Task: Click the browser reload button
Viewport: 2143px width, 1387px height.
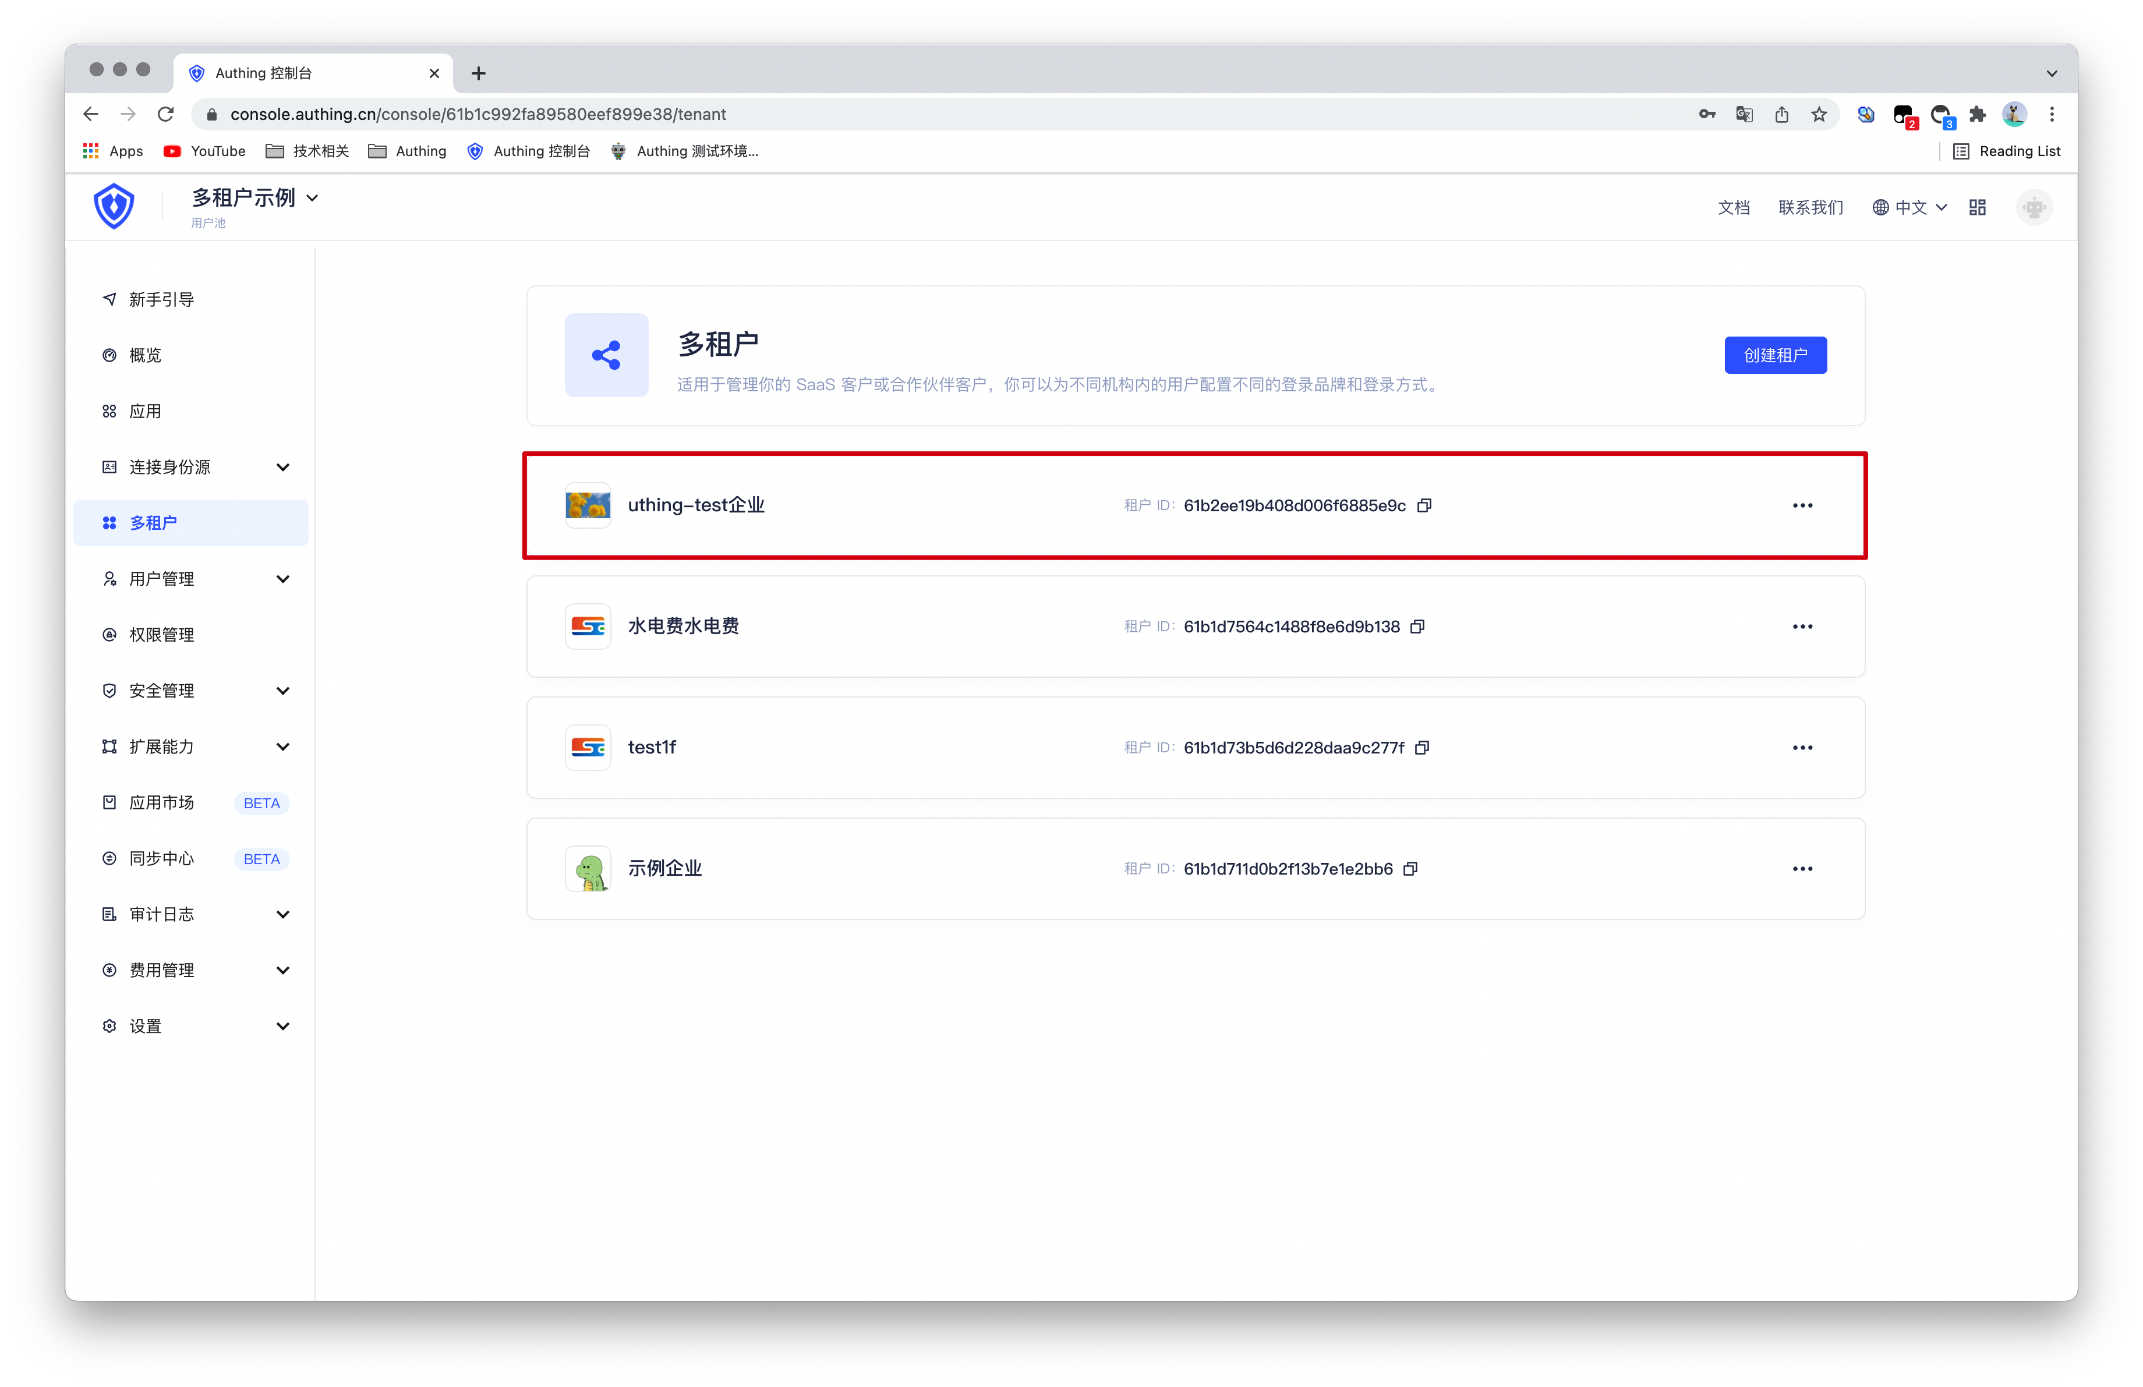Action: pyautogui.click(x=166, y=114)
